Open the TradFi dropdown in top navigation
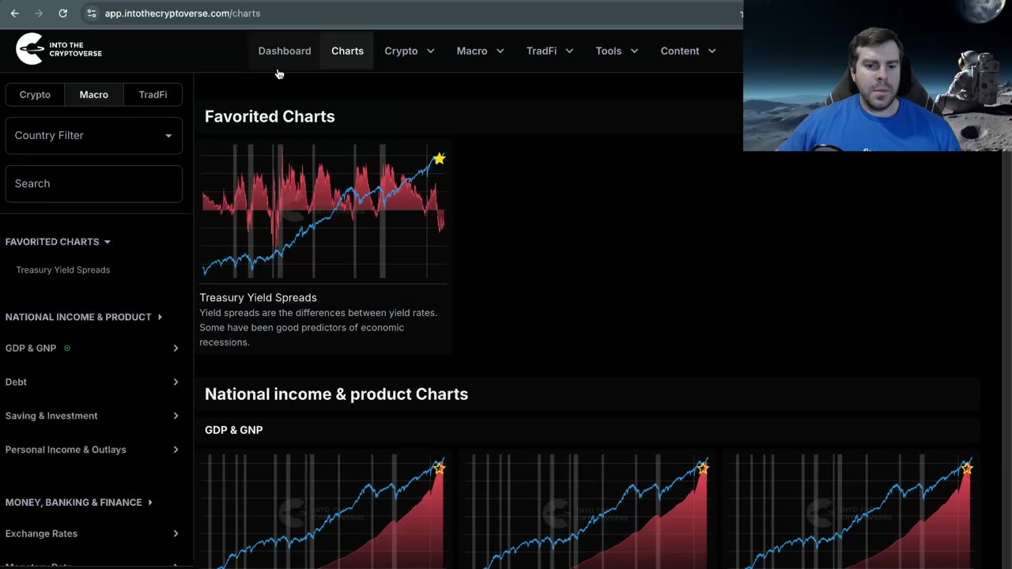This screenshot has width=1012, height=569. [549, 51]
